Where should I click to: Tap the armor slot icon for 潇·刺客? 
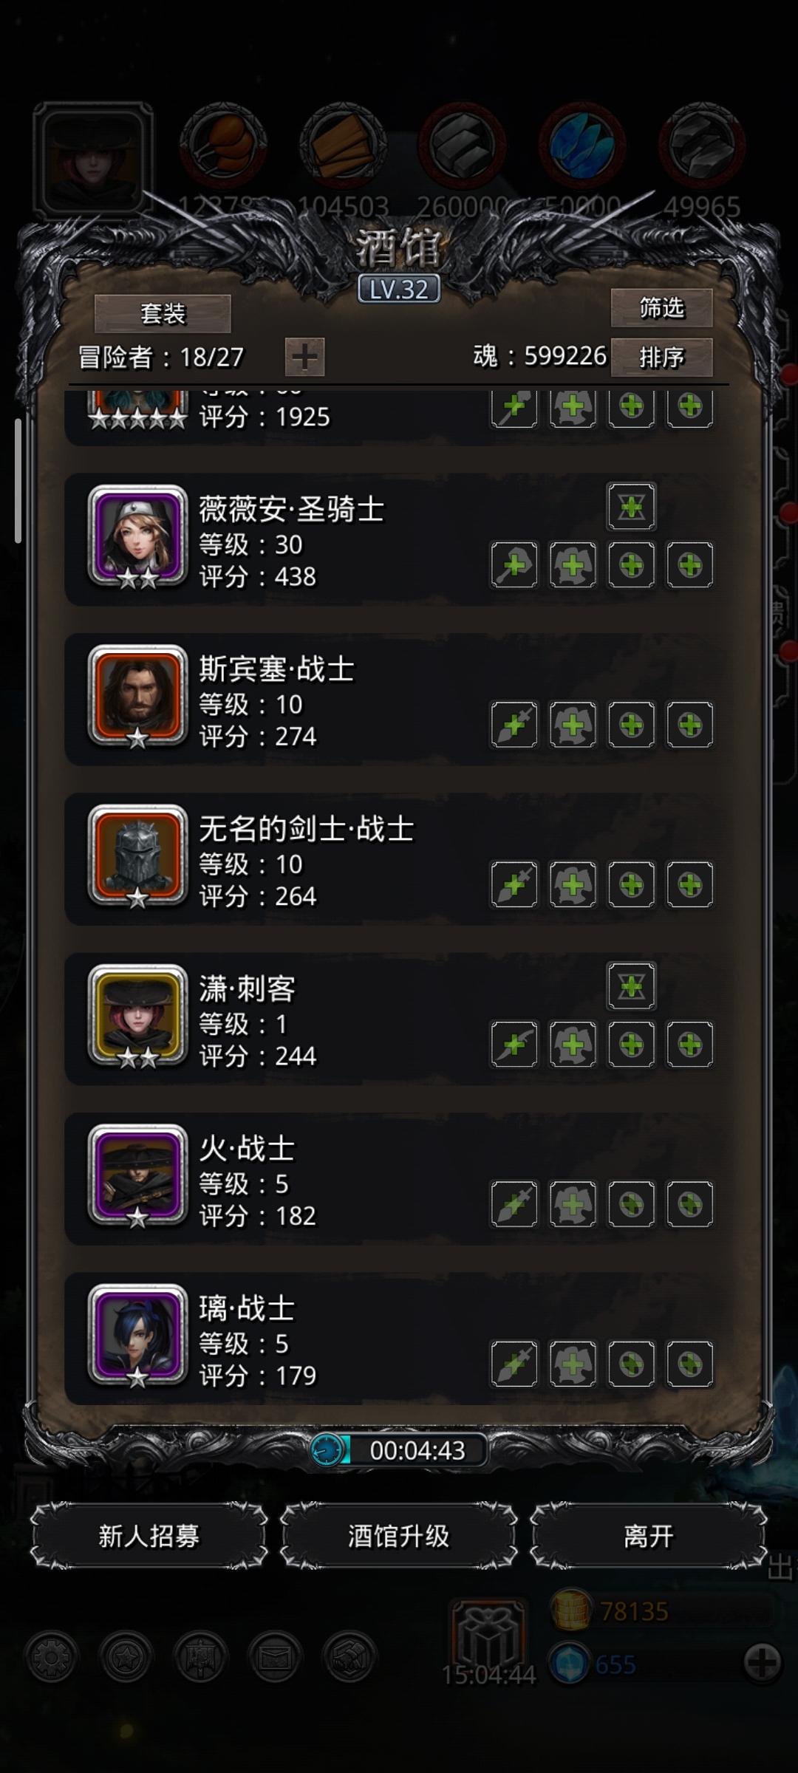(x=573, y=1044)
